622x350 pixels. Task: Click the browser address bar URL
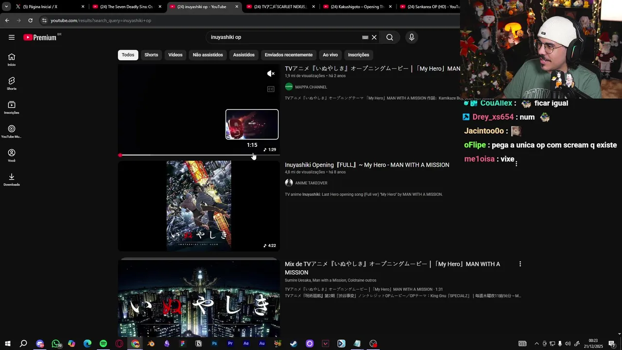point(101,20)
